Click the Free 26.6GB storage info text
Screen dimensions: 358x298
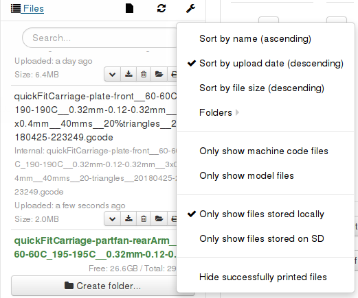[133, 269]
